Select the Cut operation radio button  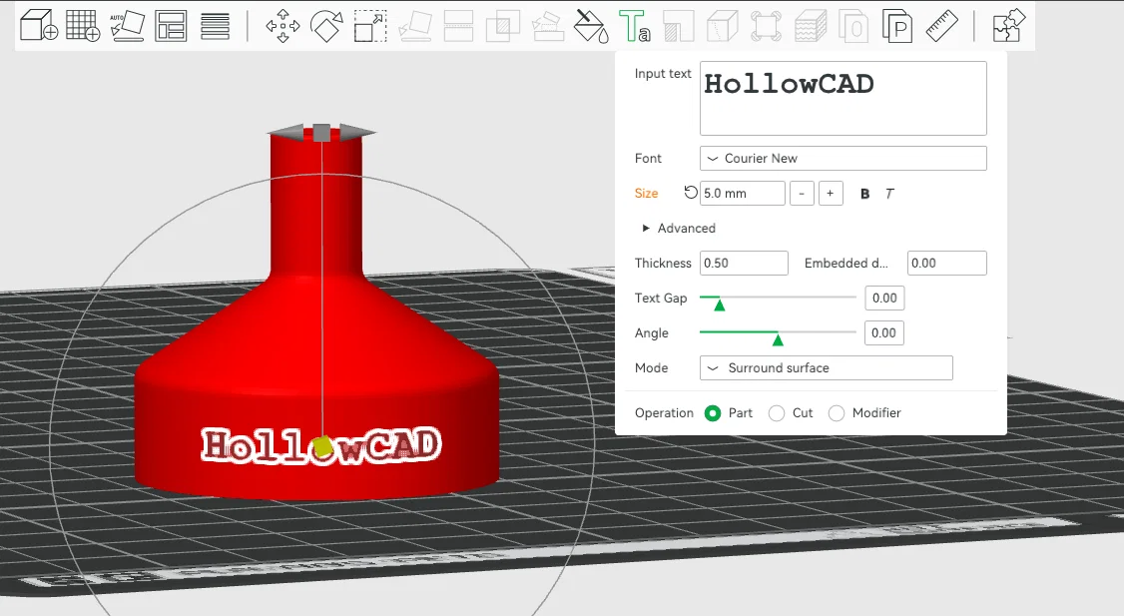coord(777,413)
